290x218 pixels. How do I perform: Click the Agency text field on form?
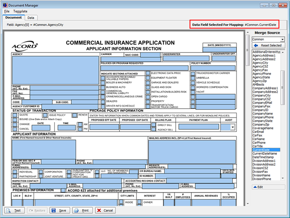55,70
